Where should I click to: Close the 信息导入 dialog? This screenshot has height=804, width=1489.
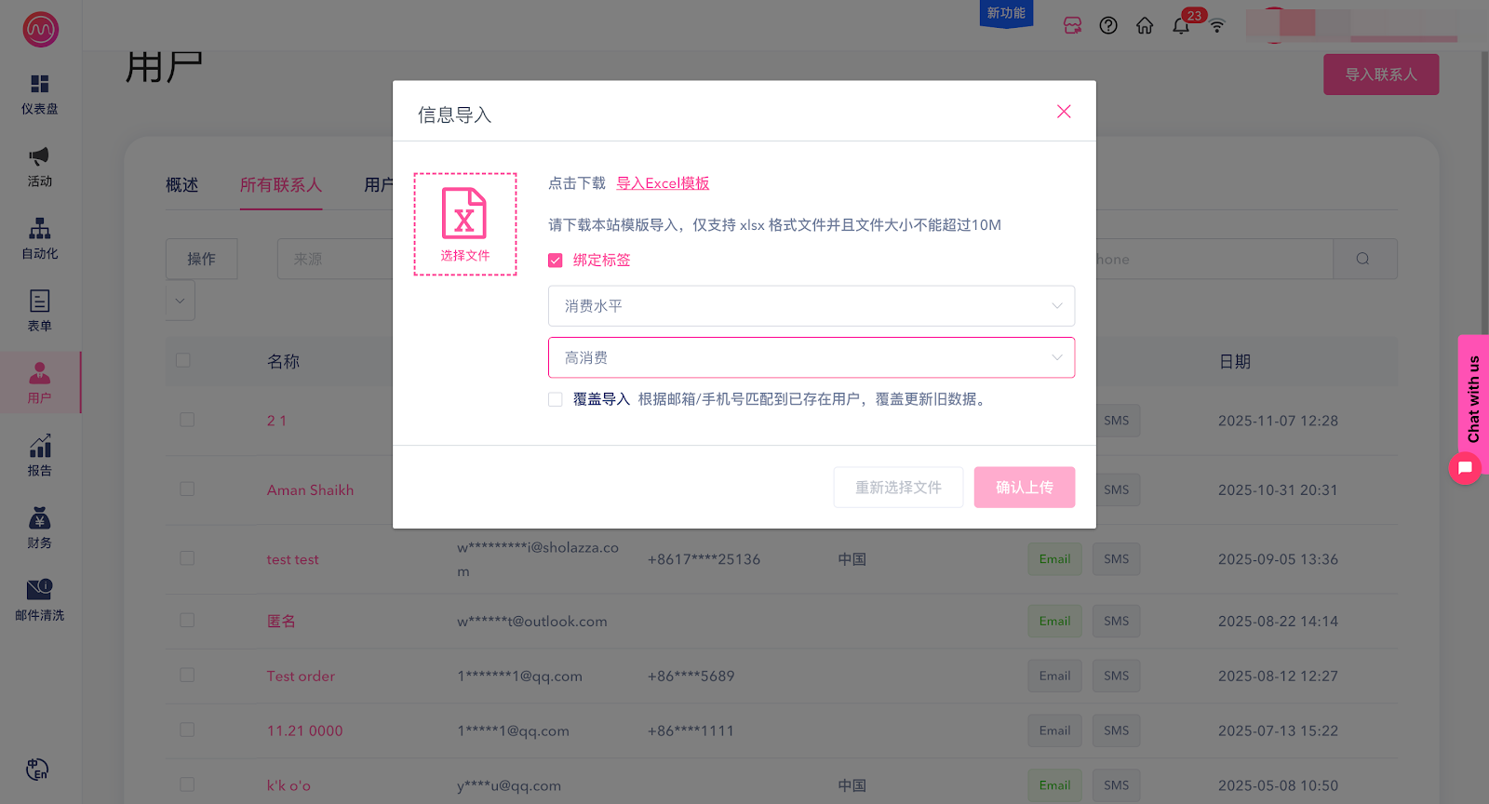pos(1064,112)
